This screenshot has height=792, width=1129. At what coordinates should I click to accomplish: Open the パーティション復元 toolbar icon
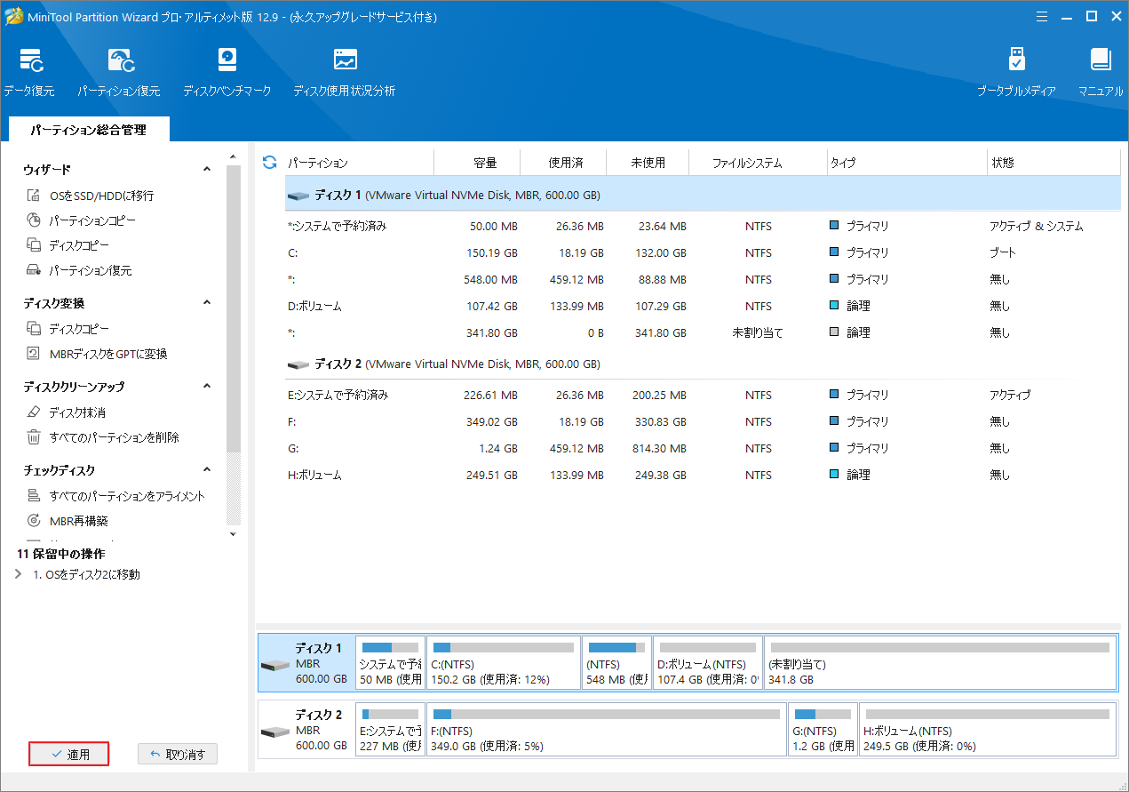pyautogui.click(x=121, y=60)
